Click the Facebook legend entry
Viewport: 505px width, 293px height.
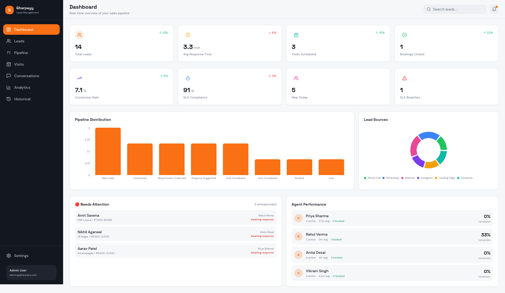tap(465, 178)
